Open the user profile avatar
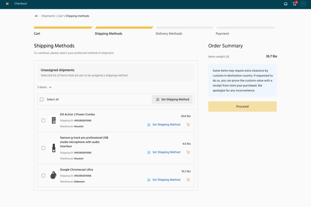 [303, 4]
